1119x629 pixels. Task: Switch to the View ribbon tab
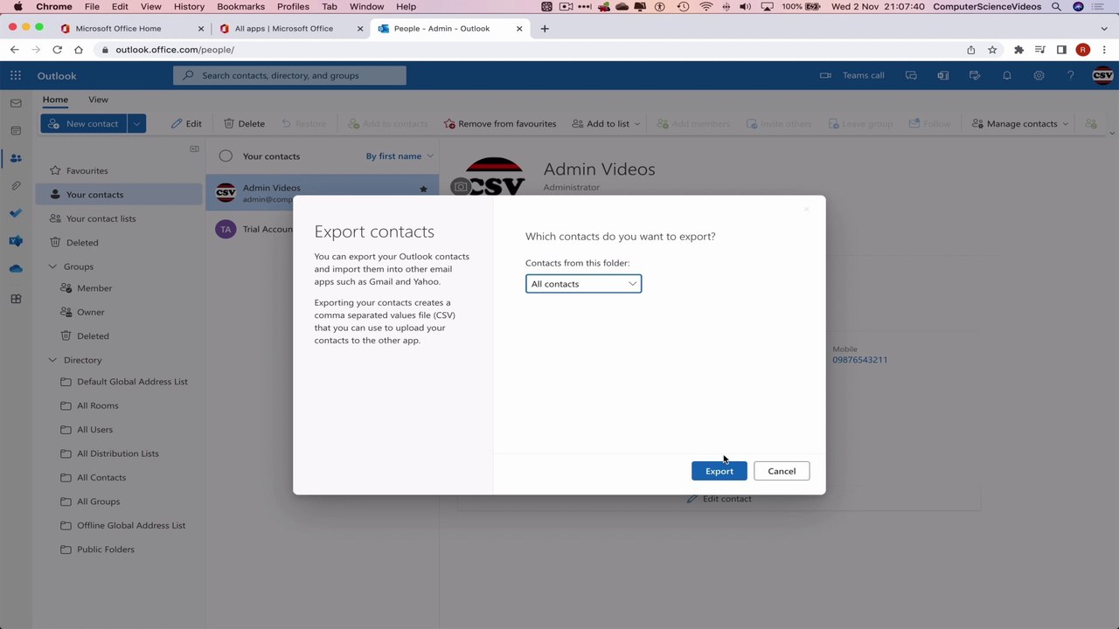(x=98, y=100)
